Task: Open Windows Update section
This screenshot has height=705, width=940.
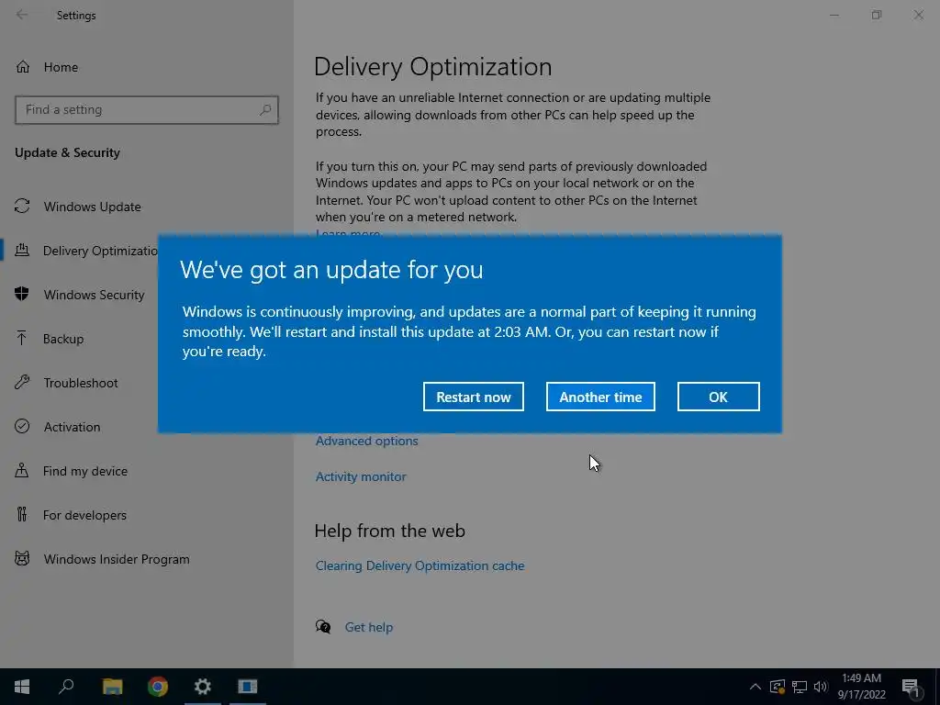Action: pyautogui.click(x=93, y=207)
